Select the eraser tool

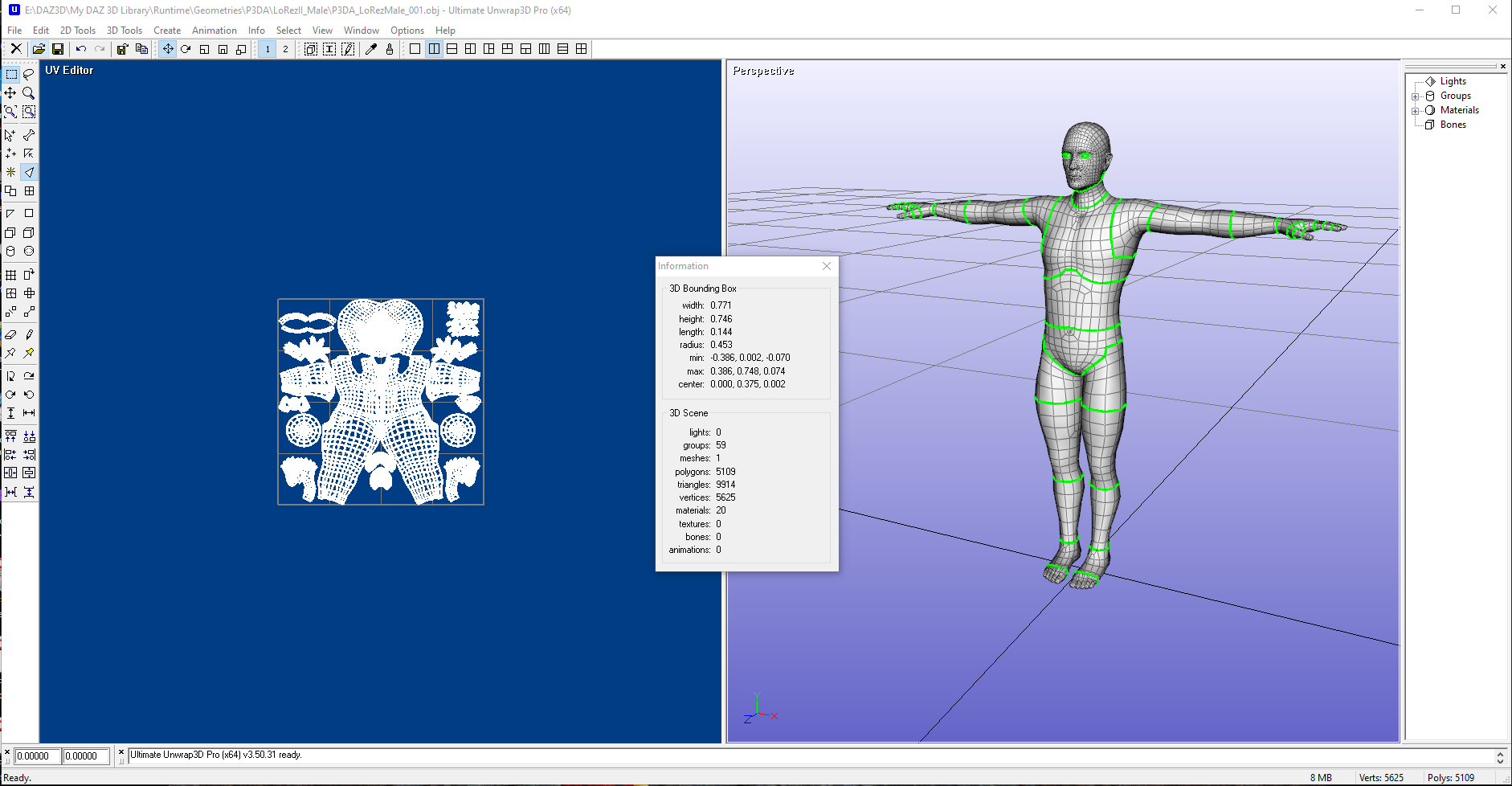(11, 334)
